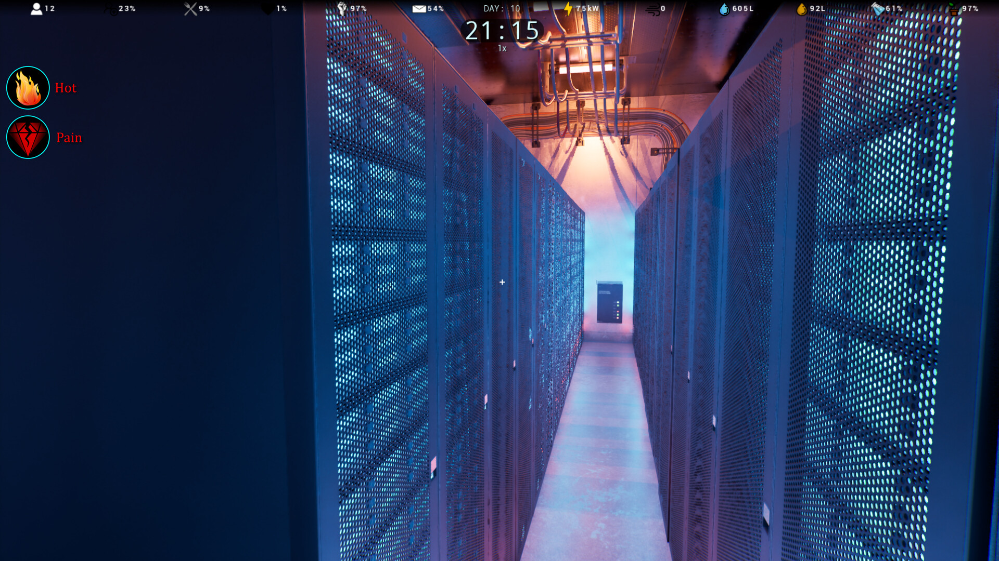The image size is (999, 561).
Task: Select the fuel droplet icon showing 92L
Action: [x=801, y=8]
